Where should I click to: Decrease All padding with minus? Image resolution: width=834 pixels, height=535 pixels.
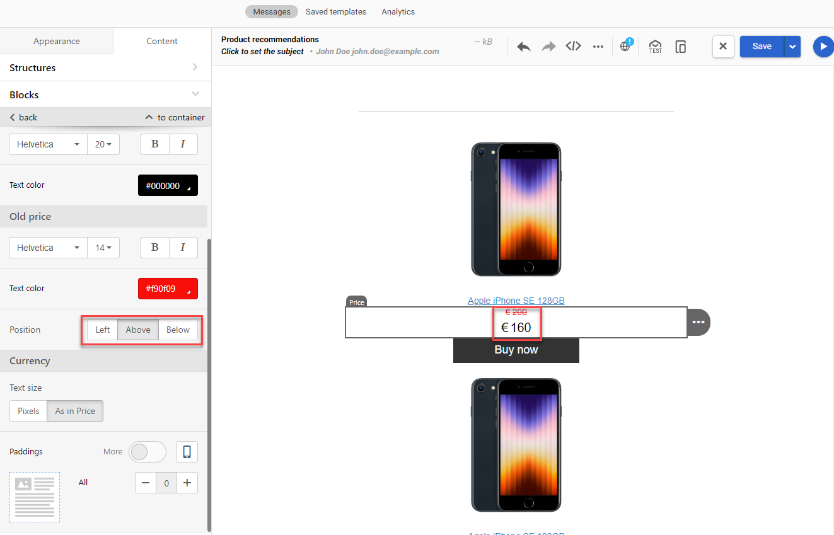tap(146, 483)
